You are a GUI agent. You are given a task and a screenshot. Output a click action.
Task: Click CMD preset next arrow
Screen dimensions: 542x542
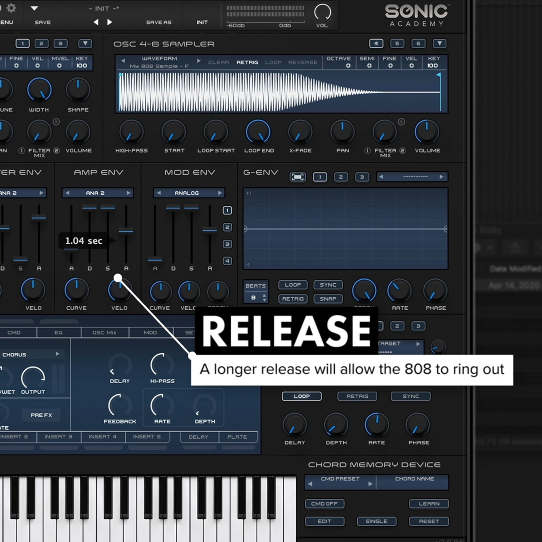(370, 484)
